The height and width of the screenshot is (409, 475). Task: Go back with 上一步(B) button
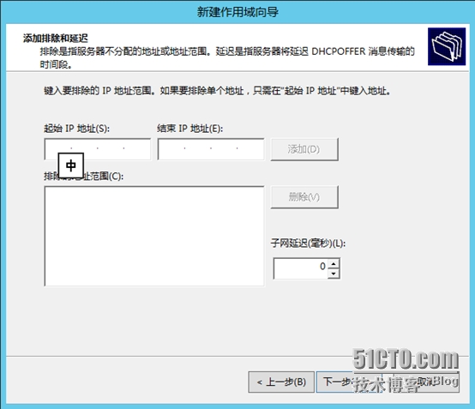point(281,382)
